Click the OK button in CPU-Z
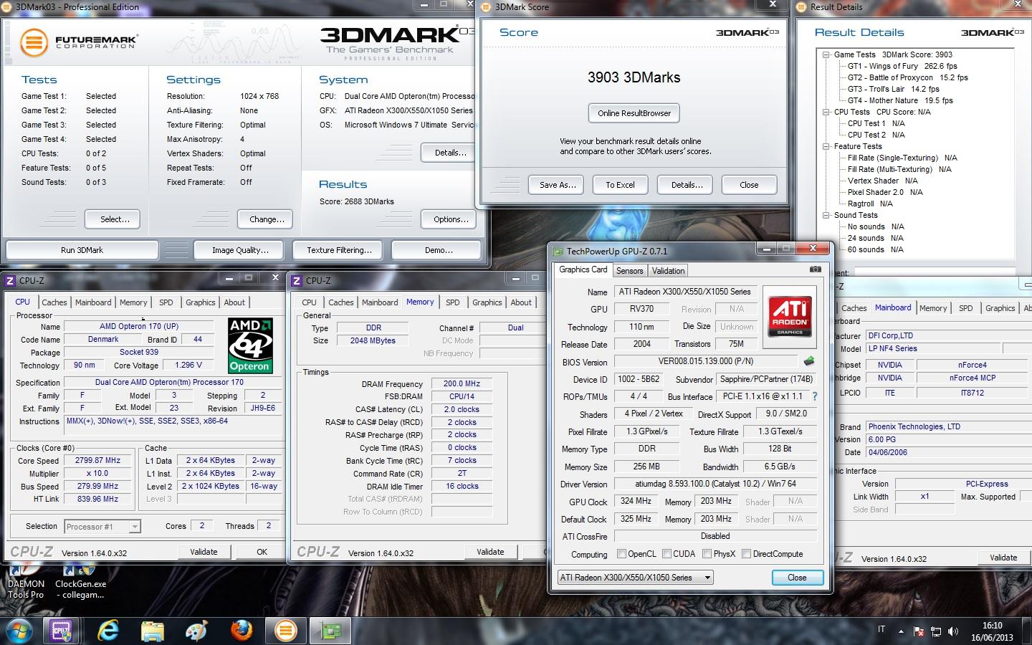1032x645 pixels. (262, 552)
